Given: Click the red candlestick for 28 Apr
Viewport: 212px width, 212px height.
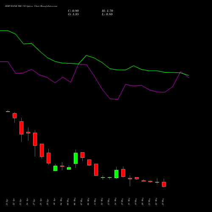Looking at the screenshot, I should (42, 150).
